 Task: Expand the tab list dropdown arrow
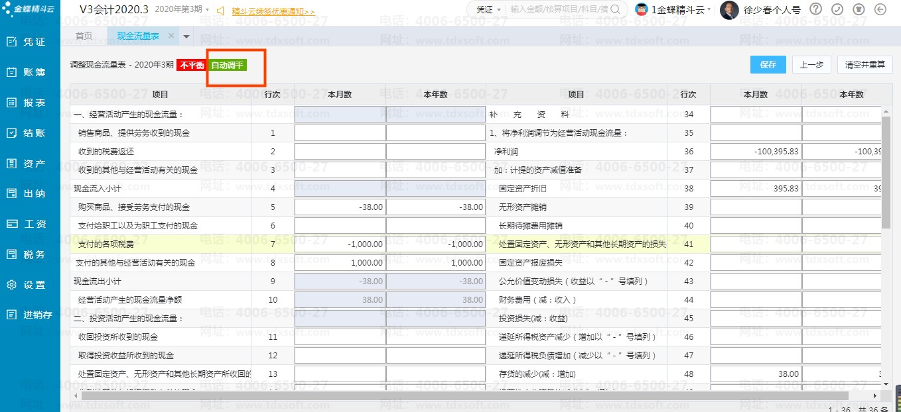[186, 36]
